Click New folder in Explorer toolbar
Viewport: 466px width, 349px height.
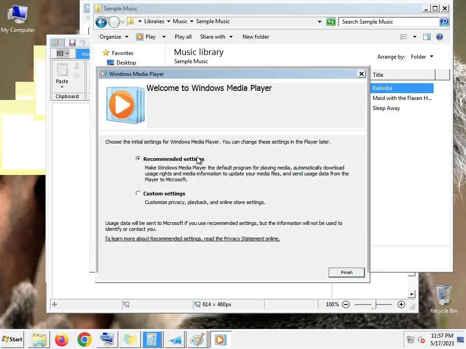(256, 37)
